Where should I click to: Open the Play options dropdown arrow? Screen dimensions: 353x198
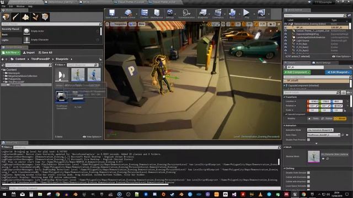click(254, 14)
